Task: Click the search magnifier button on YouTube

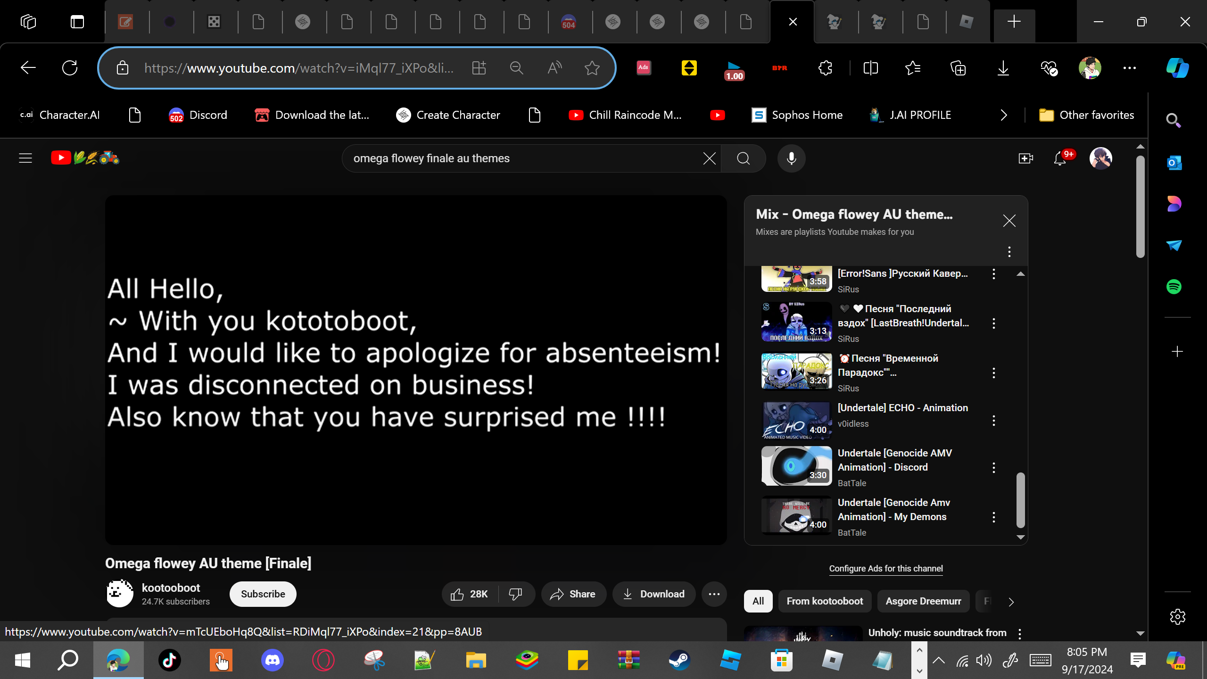Action: pyautogui.click(x=743, y=158)
